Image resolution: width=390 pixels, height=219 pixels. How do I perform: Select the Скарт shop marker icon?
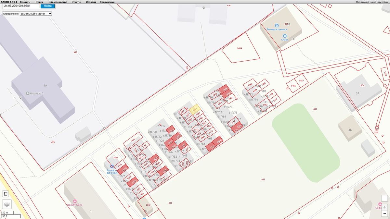pos(285,36)
